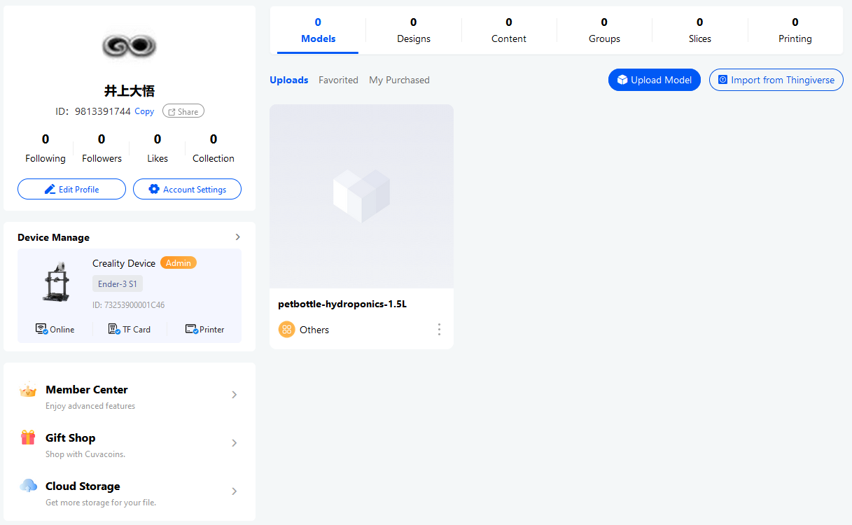Image resolution: width=852 pixels, height=525 pixels.
Task: Click the Edit Profile button
Action: [71, 189]
